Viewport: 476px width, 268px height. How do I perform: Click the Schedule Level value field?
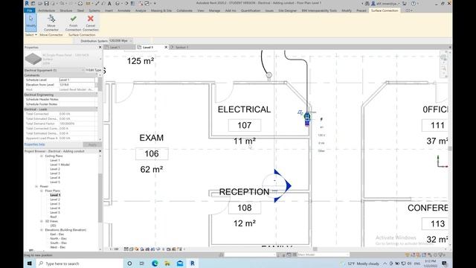pyautogui.click(x=77, y=80)
